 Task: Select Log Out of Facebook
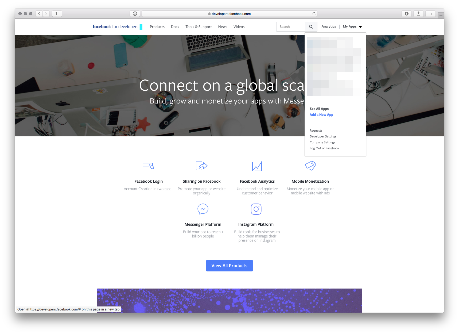click(x=324, y=148)
